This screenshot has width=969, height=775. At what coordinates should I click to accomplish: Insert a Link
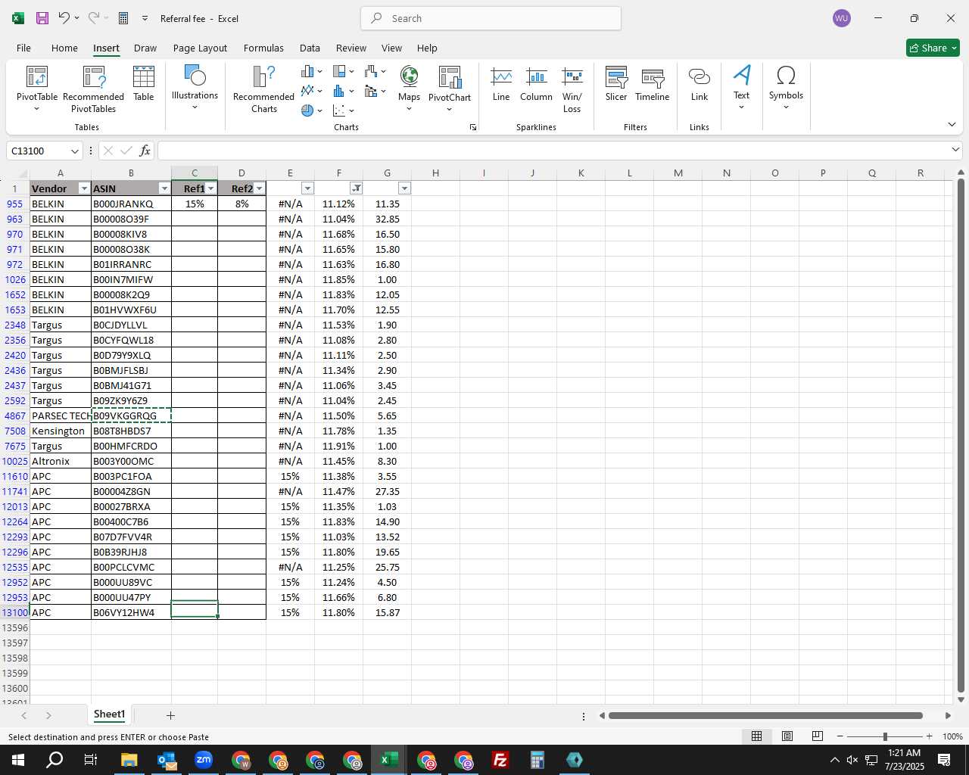pyautogui.click(x=699, y=83)
